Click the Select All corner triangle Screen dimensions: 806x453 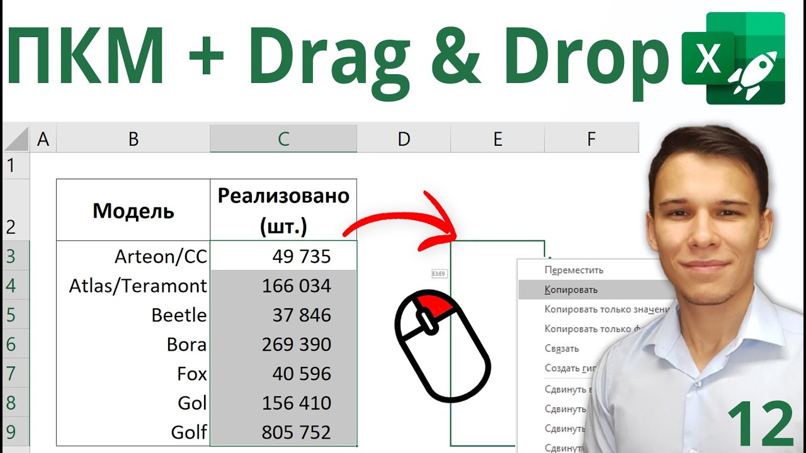click(x=16, y=138)
